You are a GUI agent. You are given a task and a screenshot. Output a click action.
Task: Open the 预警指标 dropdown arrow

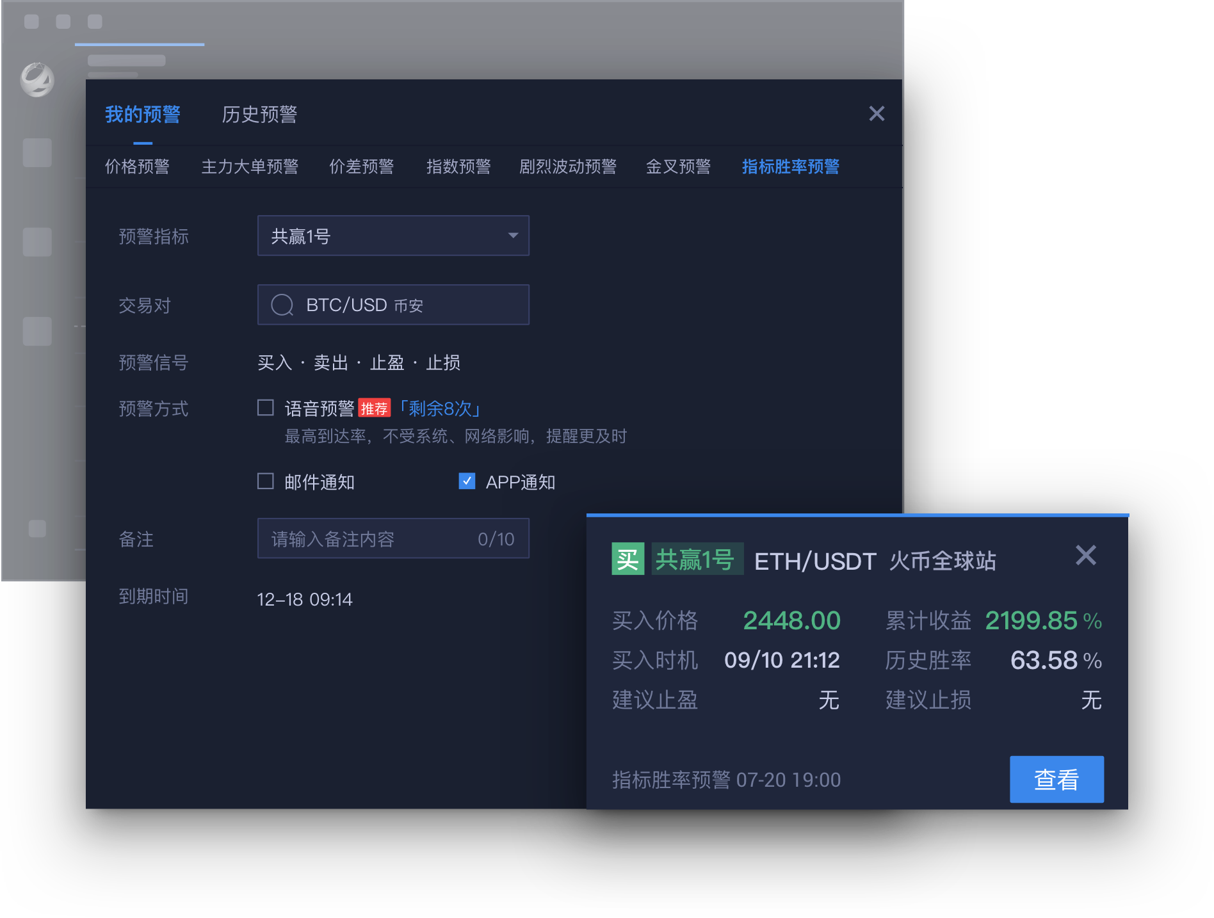click(513, 236)
